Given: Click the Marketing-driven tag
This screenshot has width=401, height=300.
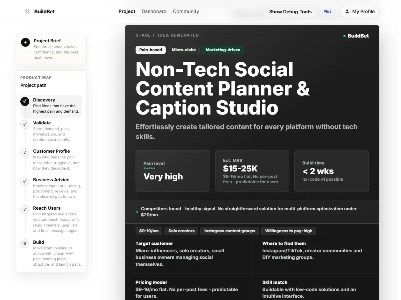Looking at the screenshot, I should tap(223, 50).
